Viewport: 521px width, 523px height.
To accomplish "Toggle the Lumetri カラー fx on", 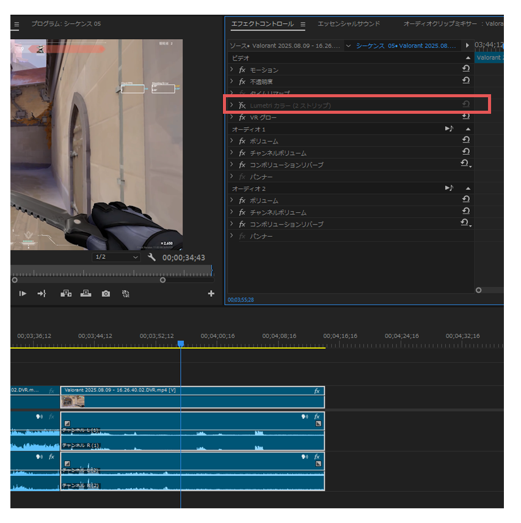I will pos(242,105).
